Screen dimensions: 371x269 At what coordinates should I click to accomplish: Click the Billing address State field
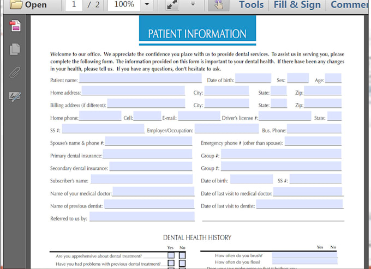click(x=279, y=103)
